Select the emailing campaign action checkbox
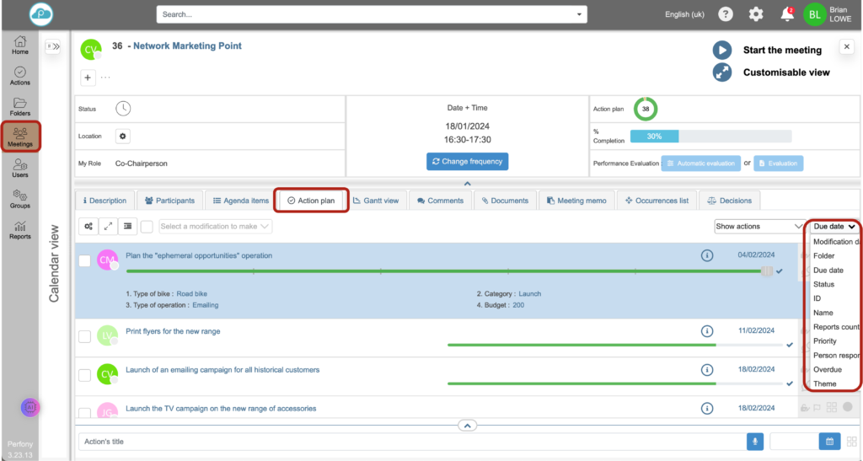Image resolution: width=863 pixels, height=461 pixels. click(x=84, y=375)
